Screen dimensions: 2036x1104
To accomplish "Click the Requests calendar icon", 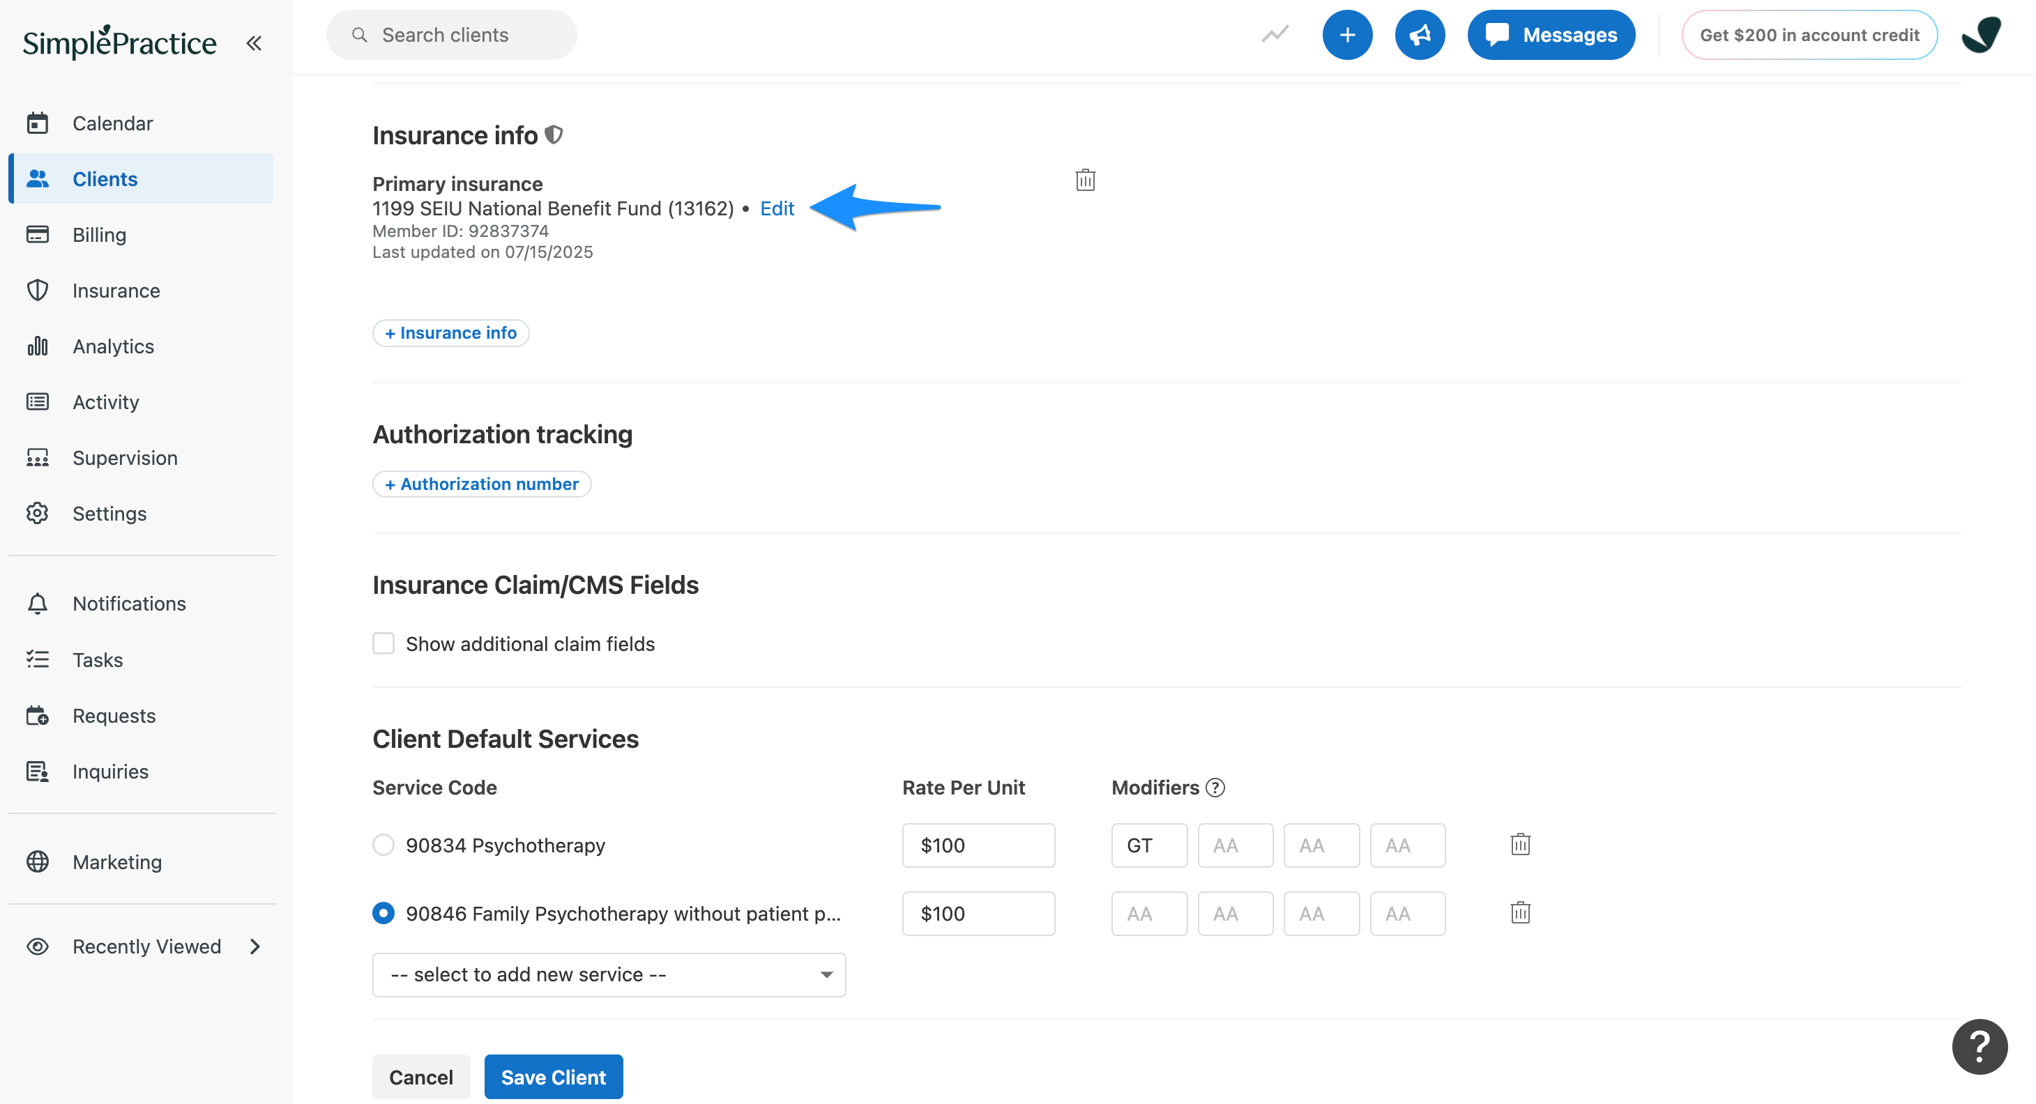I will tap(37, 715).
